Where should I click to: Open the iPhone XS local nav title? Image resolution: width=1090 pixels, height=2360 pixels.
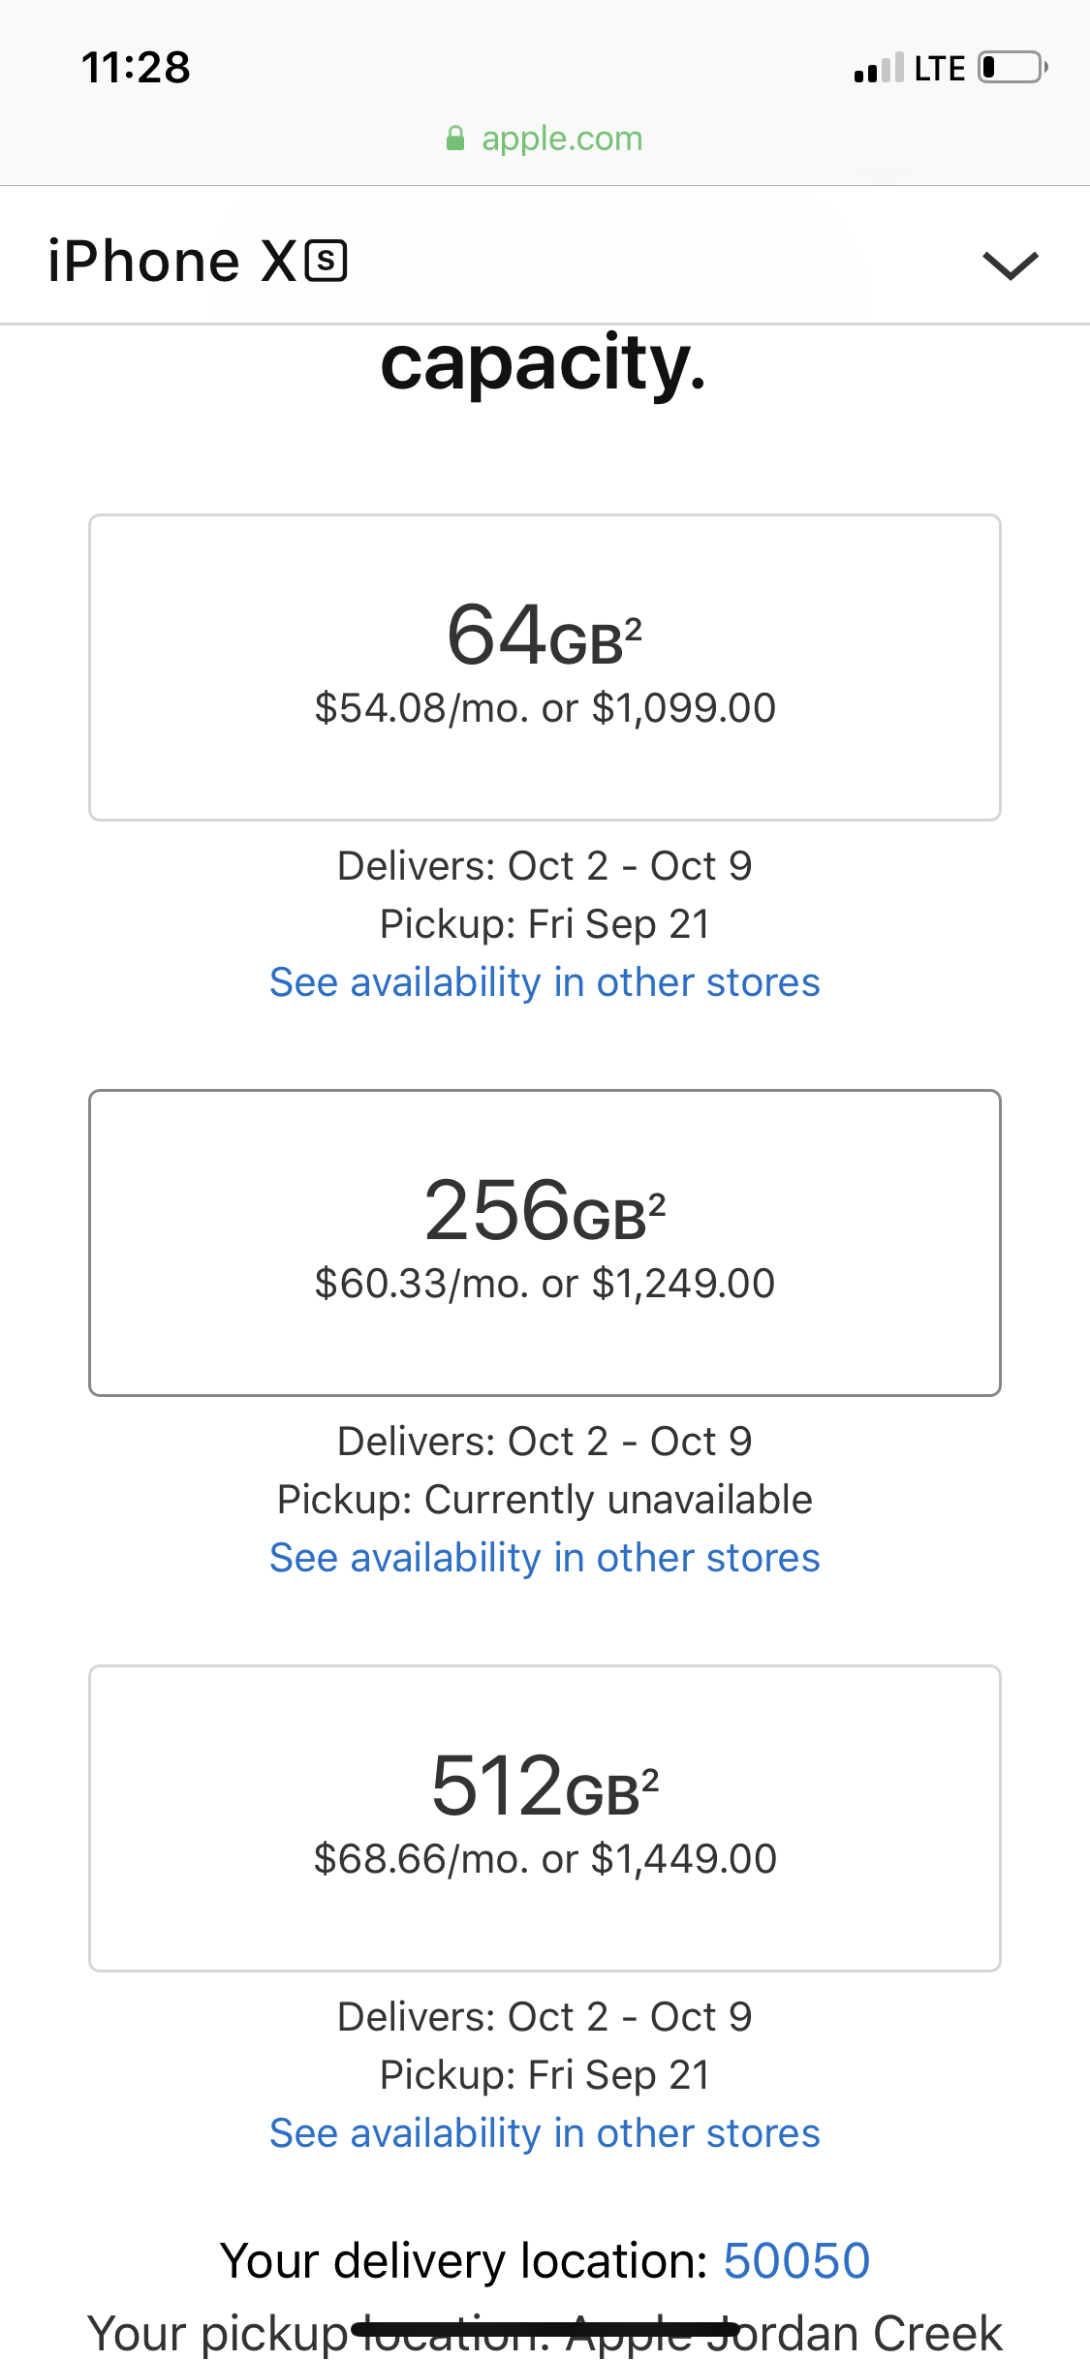tap(198, 262)
